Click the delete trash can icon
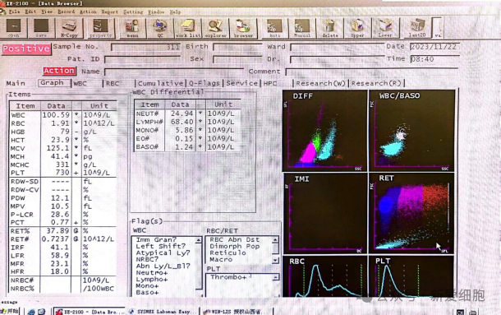This screenshot has width=501, height=315. pos(329,28)
